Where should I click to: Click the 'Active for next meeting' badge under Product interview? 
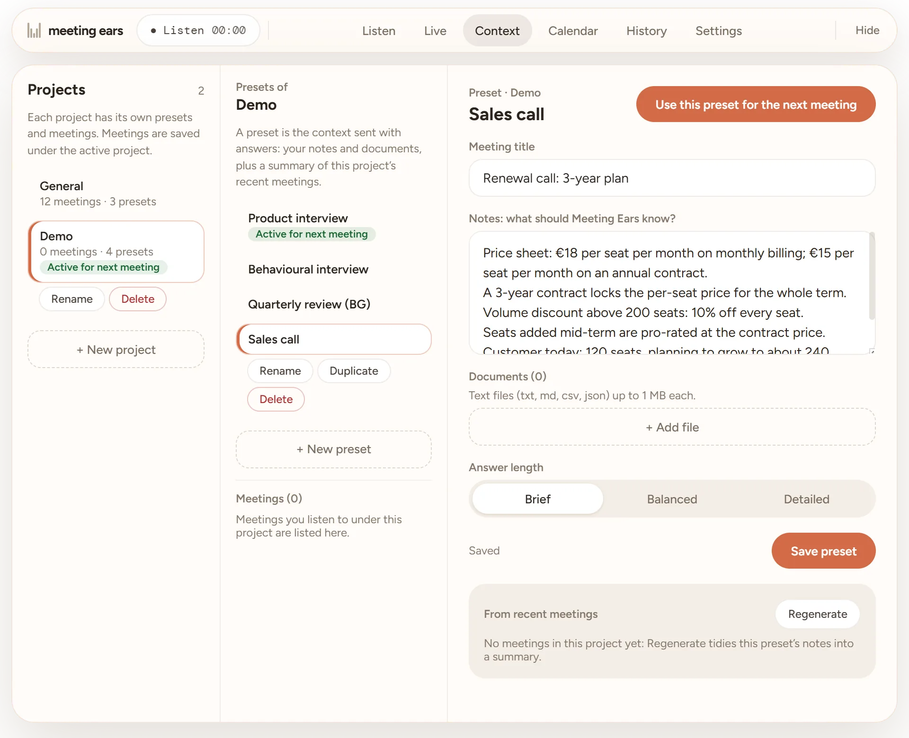click(x=312, y=234)
